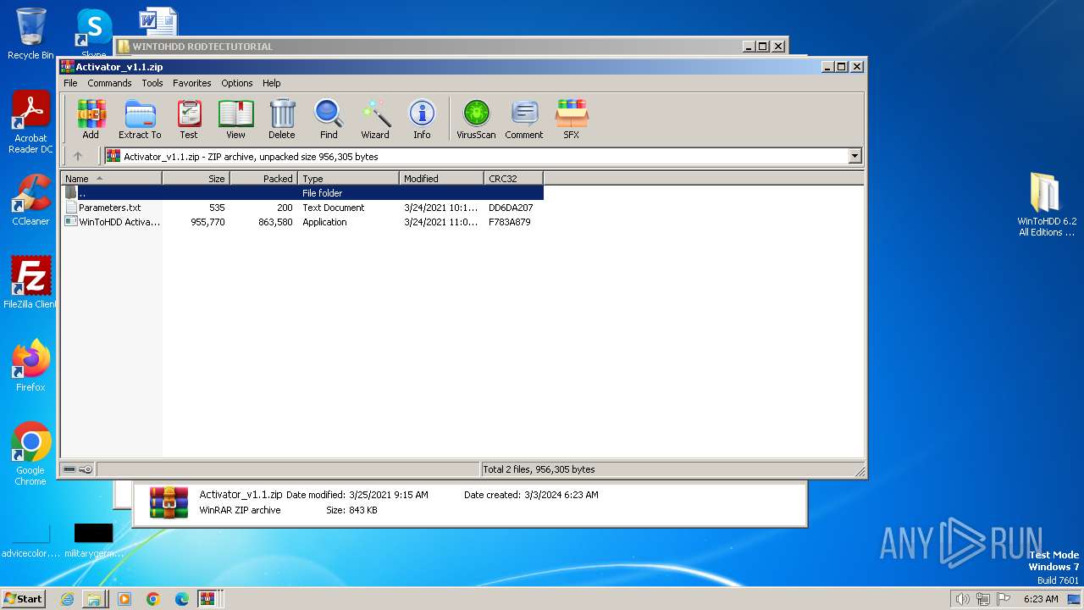1084x610 pixels.
Task: Open the advicecolor desktop file
Action: [x=30, y=541]
